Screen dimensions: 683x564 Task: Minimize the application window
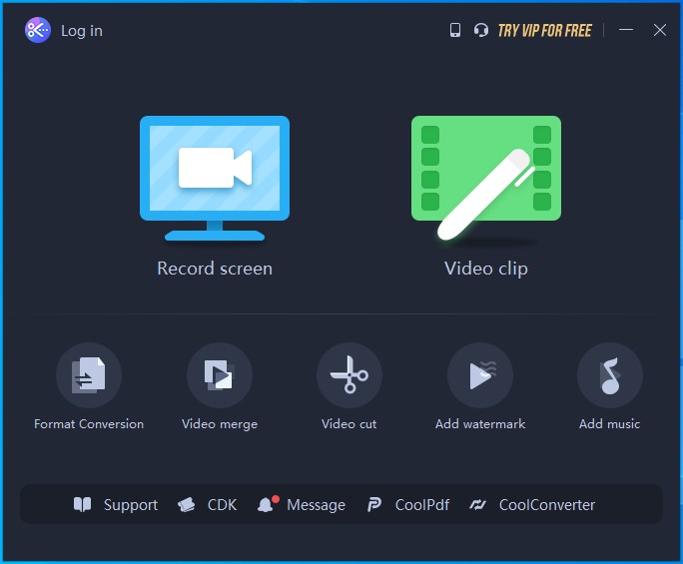tap(626, 30)
